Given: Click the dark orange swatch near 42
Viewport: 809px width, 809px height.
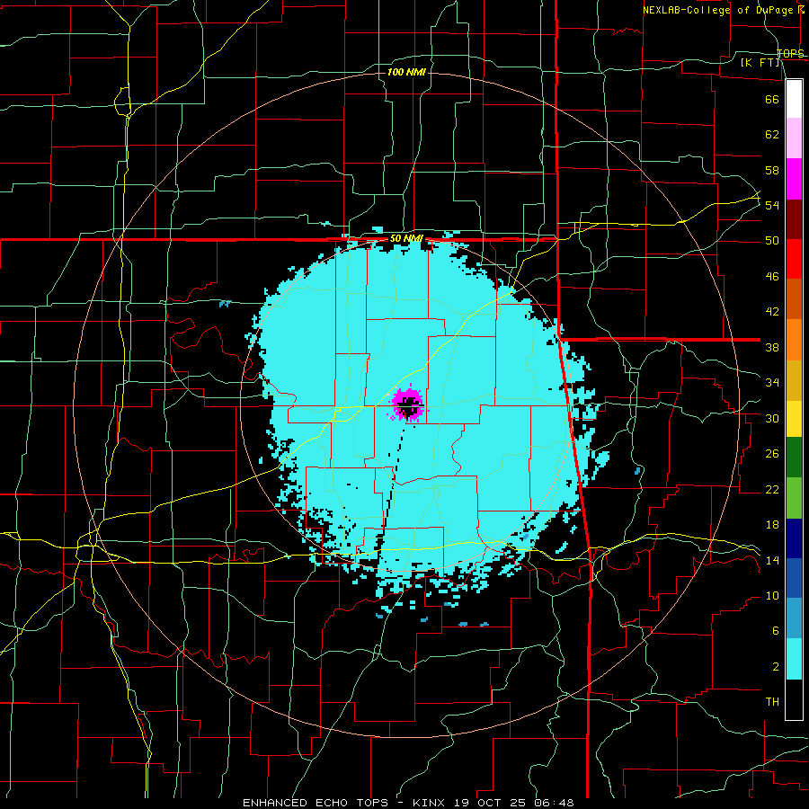Looking at the screenshot, I should pos(794,299).
